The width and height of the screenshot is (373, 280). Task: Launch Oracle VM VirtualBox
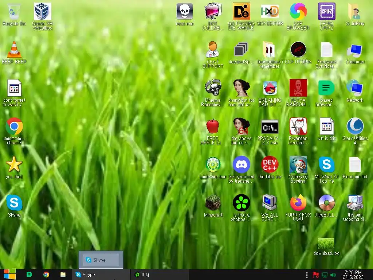(43, 11)
